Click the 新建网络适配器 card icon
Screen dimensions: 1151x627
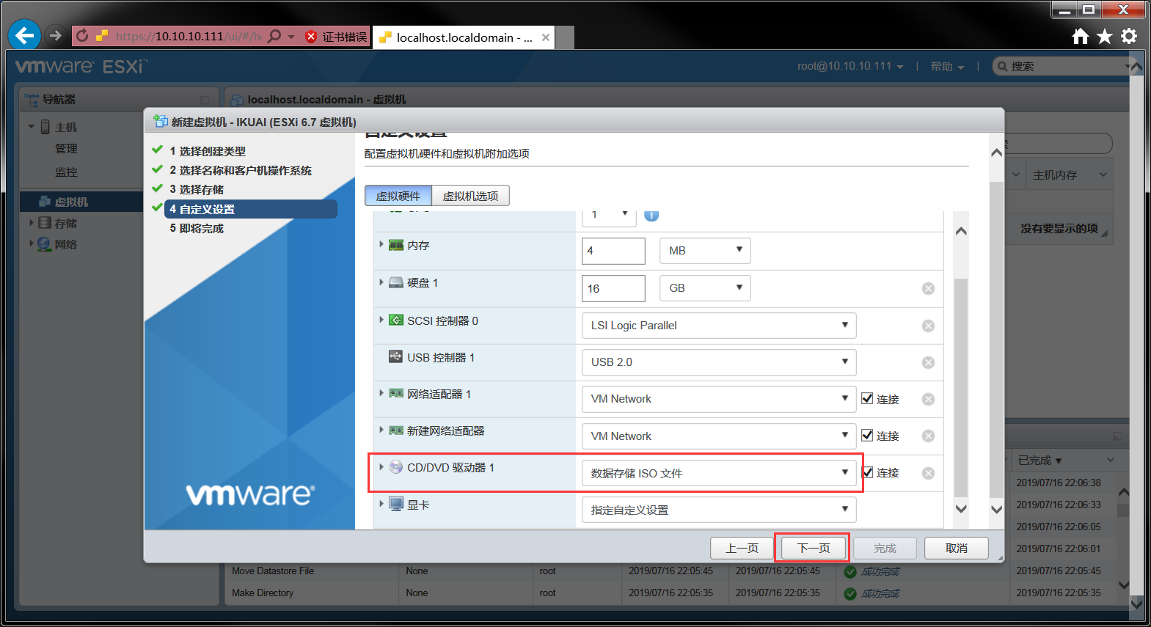[396, 430]
